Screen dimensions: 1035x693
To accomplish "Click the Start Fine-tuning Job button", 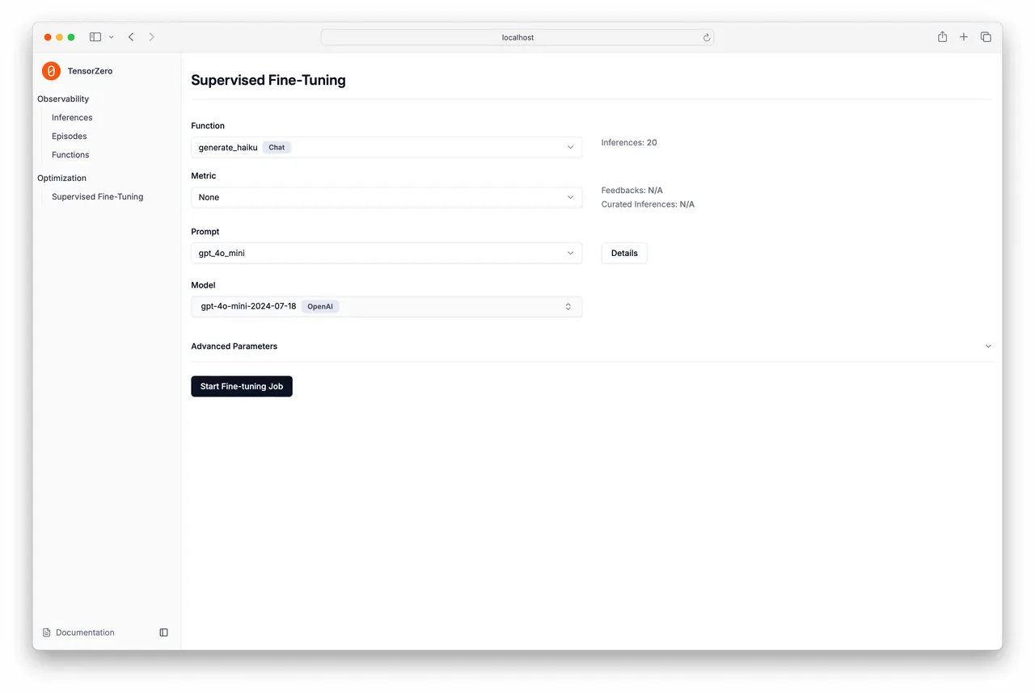I will (x=242, y=386).
